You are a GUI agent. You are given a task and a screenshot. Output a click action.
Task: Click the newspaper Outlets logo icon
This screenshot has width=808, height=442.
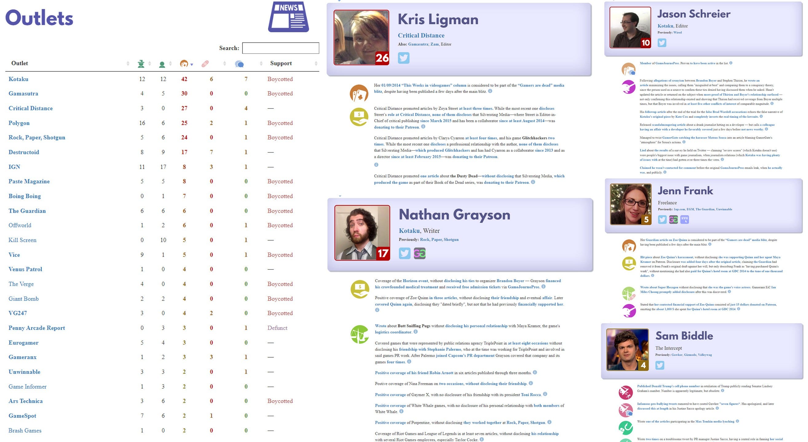click(288, 17)
